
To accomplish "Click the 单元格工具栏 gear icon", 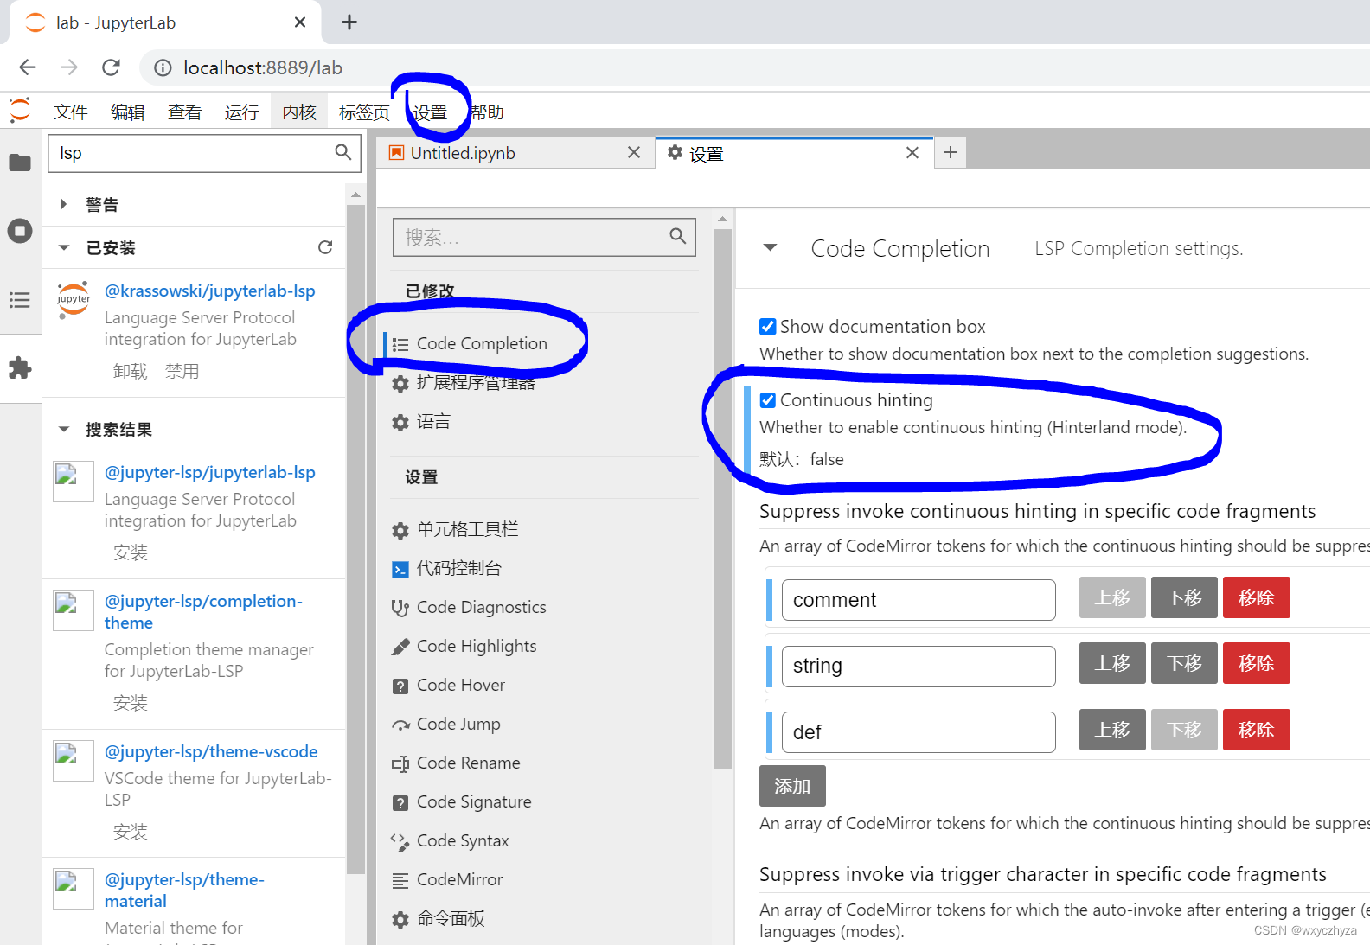I will point(400,530).
